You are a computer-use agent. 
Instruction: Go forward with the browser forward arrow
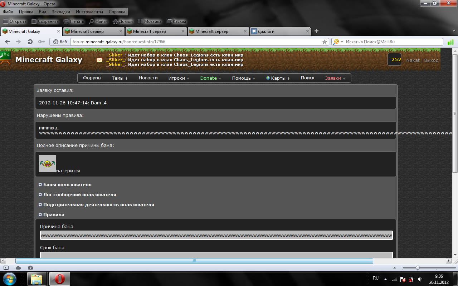[19, 42]
